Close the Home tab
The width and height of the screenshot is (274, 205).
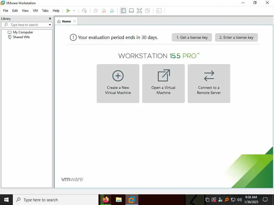[x=75, y=21]
